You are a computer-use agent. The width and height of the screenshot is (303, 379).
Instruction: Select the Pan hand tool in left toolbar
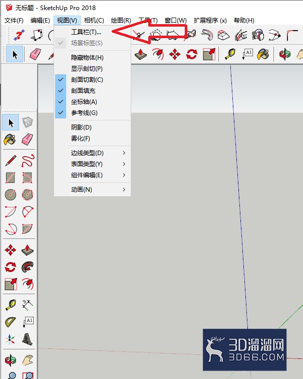[x=27, y=360]
